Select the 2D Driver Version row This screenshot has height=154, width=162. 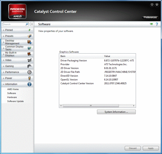coord(97,68)
